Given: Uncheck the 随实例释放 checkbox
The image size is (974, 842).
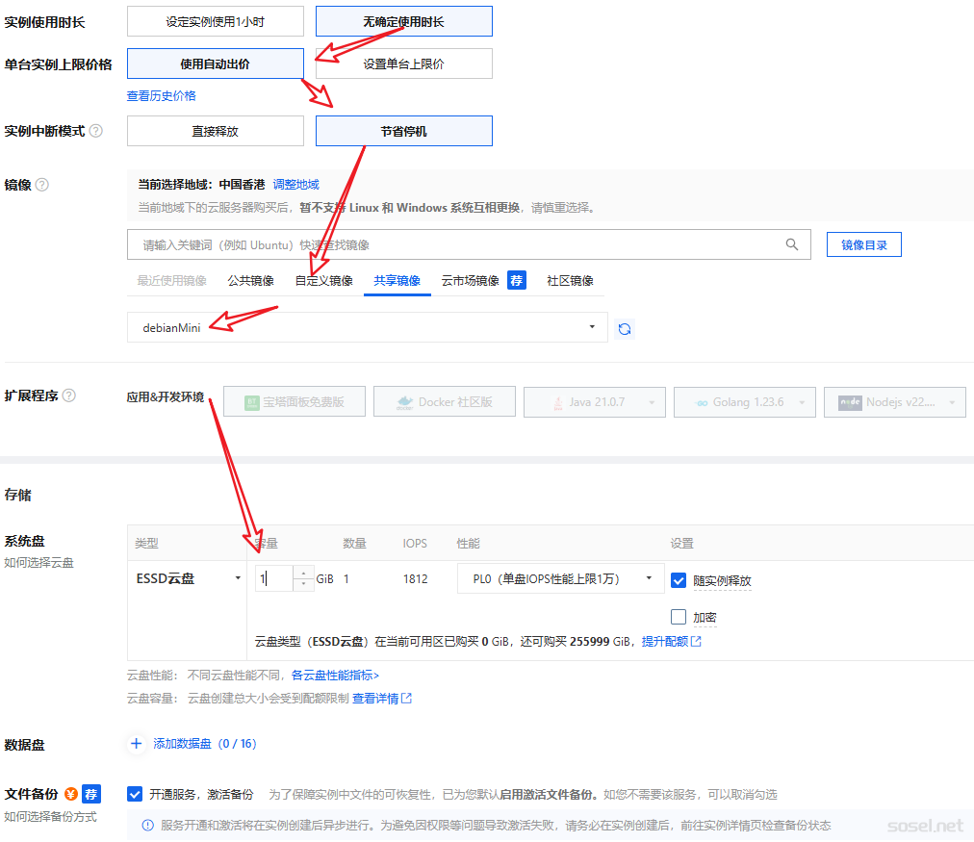Looking at the screenshot, I should pyautogui.click(x=679, y=580).
